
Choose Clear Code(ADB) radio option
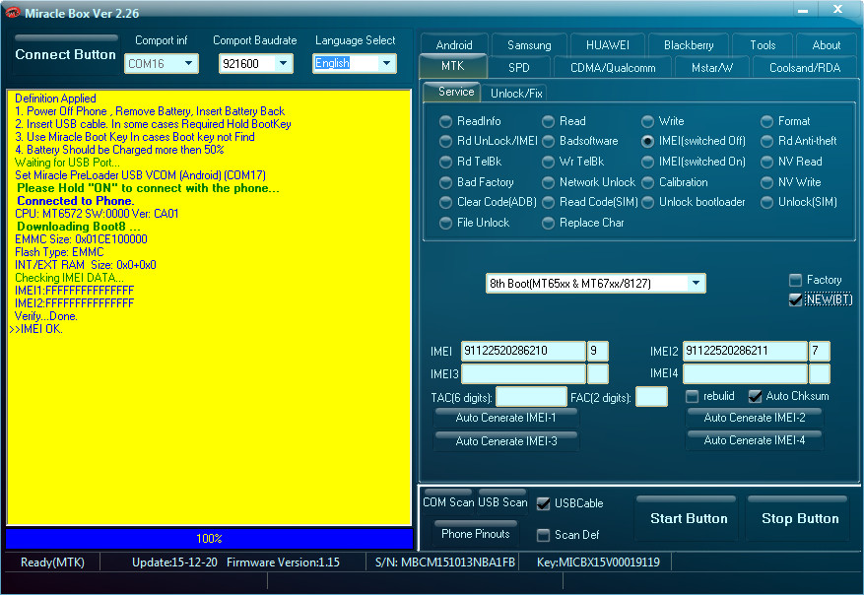coord(488,202)
